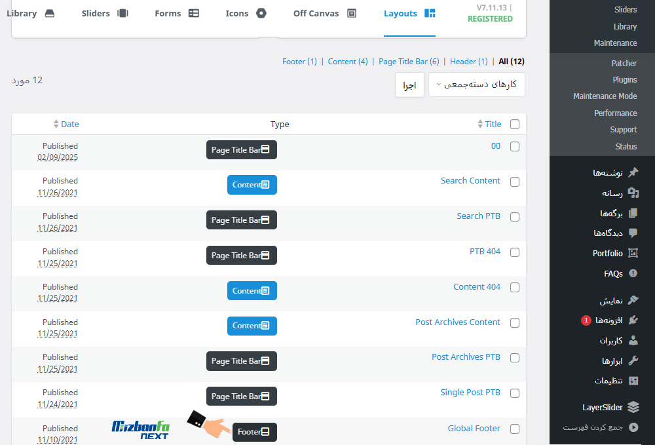Filter layouts by Page Title Bar (6)

click(x=409, y=62)
